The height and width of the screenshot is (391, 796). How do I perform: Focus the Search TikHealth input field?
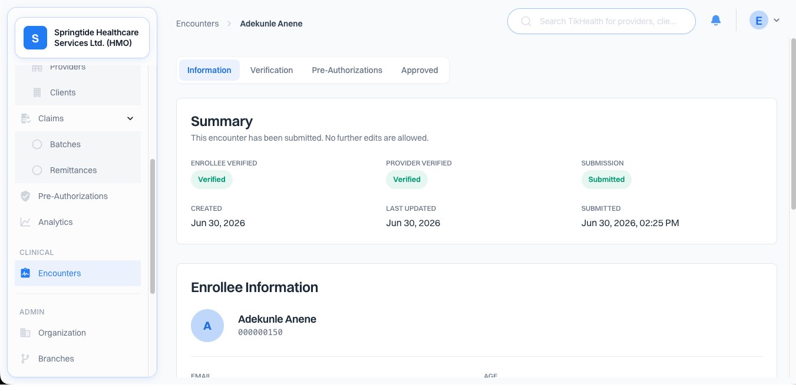[601, 21]
